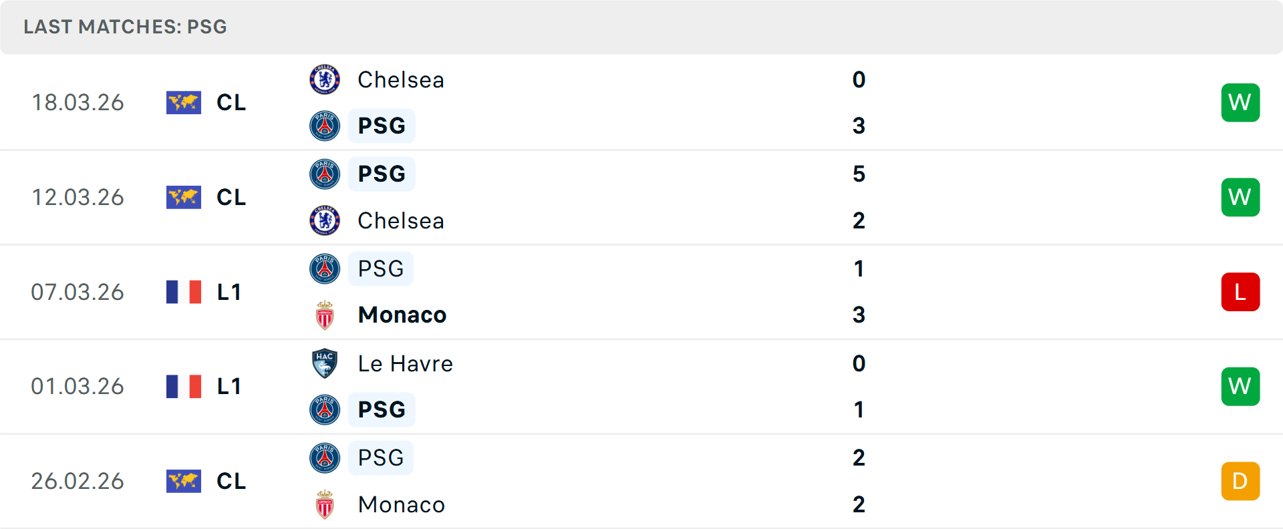Viewport: 1283px width, 529px height.
Task: Click PSG crest in 01.03.26 match
Action: pos(325,409)
